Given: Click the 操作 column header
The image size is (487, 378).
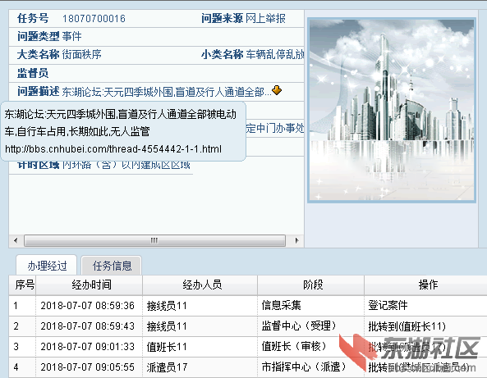Looking at the screenshot, I should tap(426, 285).
